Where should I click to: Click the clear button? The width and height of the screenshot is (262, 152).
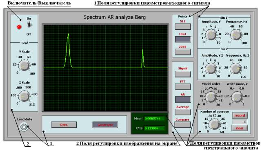(240, 128)
